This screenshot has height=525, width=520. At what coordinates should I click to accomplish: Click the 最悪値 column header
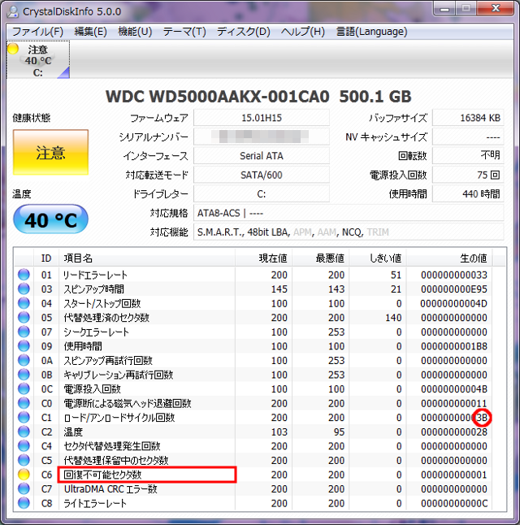click(321, 258)
